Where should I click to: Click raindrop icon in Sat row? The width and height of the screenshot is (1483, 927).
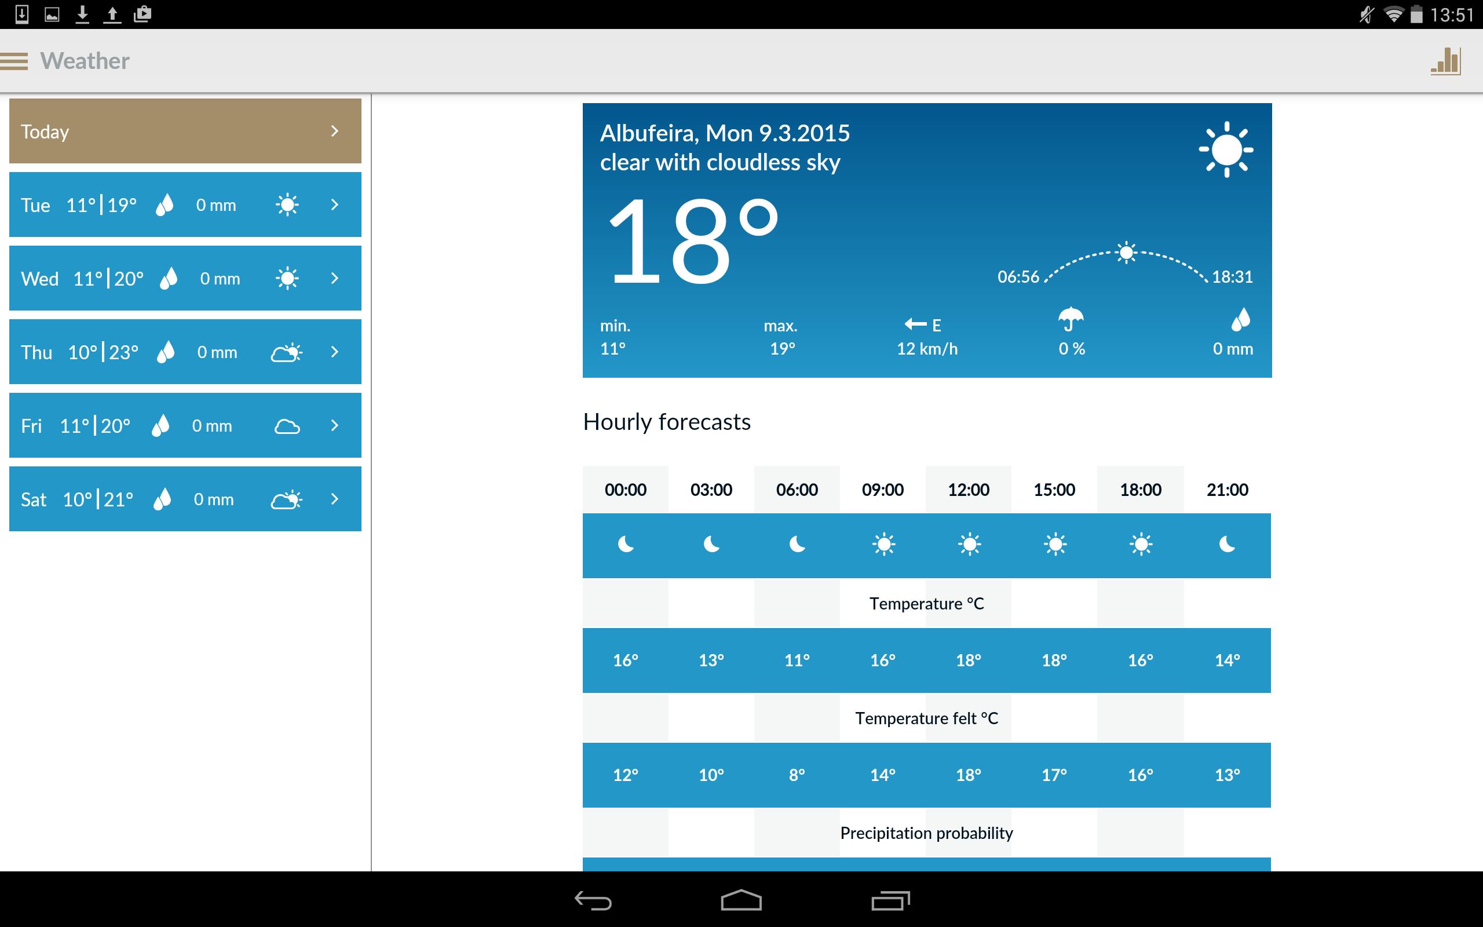tap(162, 499)
